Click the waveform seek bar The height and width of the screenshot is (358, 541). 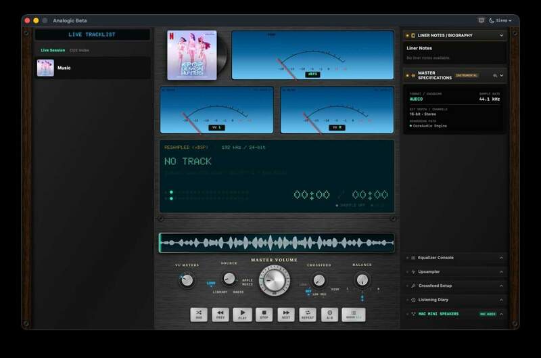pos(277,243)
